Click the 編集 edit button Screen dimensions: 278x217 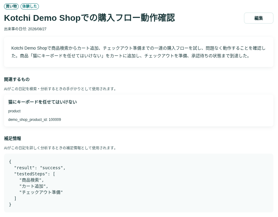point(258,18)
